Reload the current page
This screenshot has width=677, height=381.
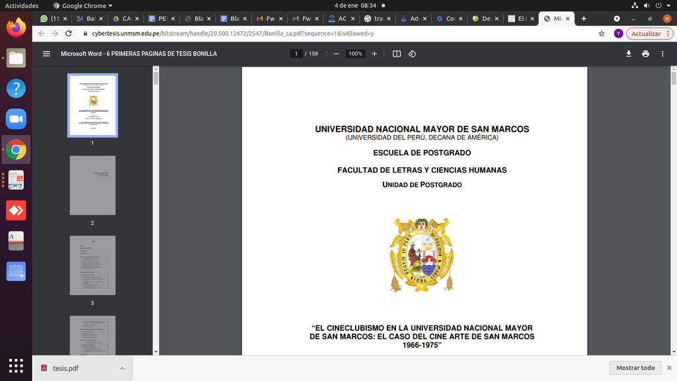(68, 33)
